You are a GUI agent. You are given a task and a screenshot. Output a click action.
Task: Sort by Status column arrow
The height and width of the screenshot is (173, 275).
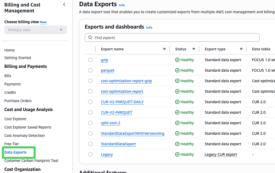tap(193, 49)
